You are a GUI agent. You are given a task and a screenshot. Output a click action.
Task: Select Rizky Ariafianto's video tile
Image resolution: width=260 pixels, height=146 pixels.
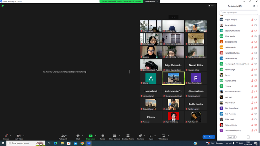173,117
